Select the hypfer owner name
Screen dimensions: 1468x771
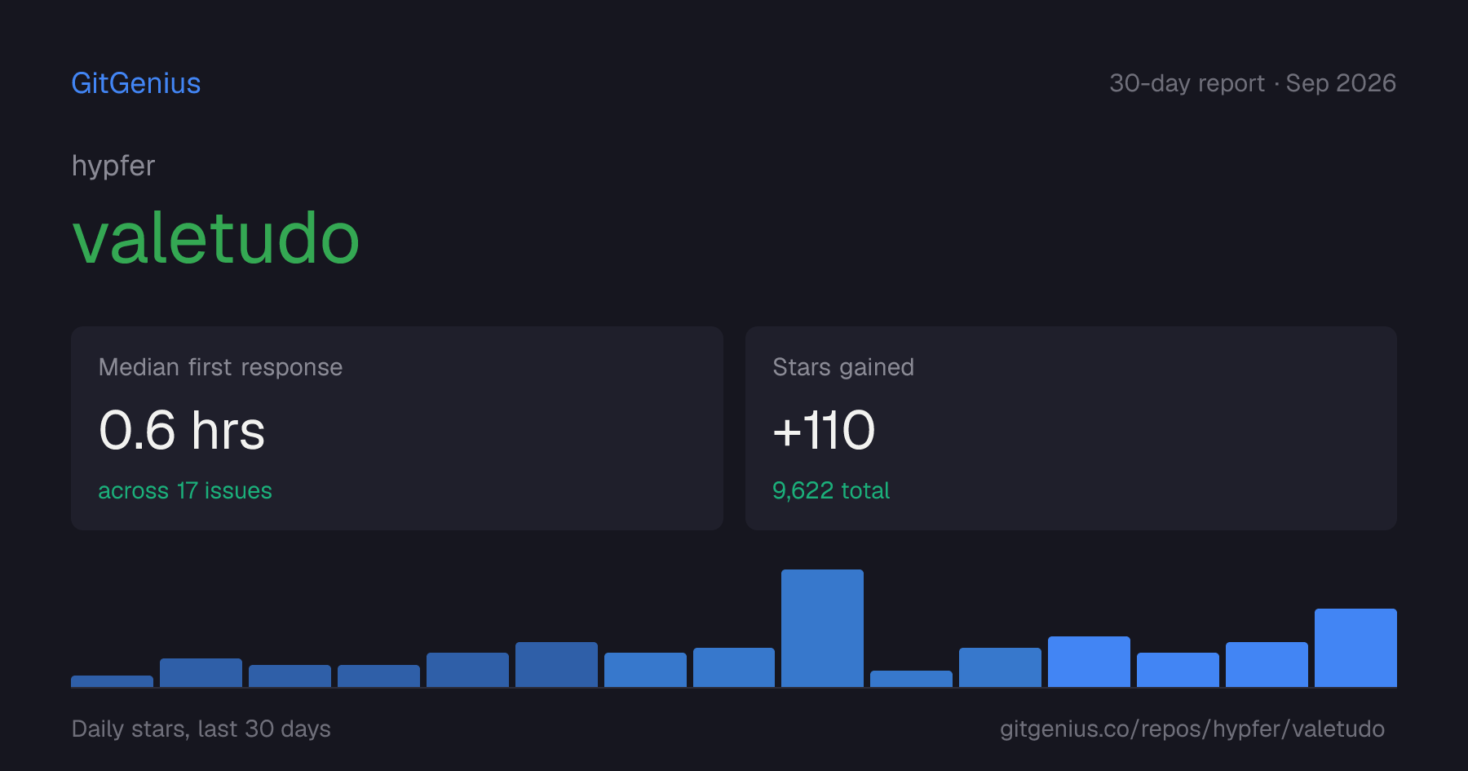tap(113, 166)
